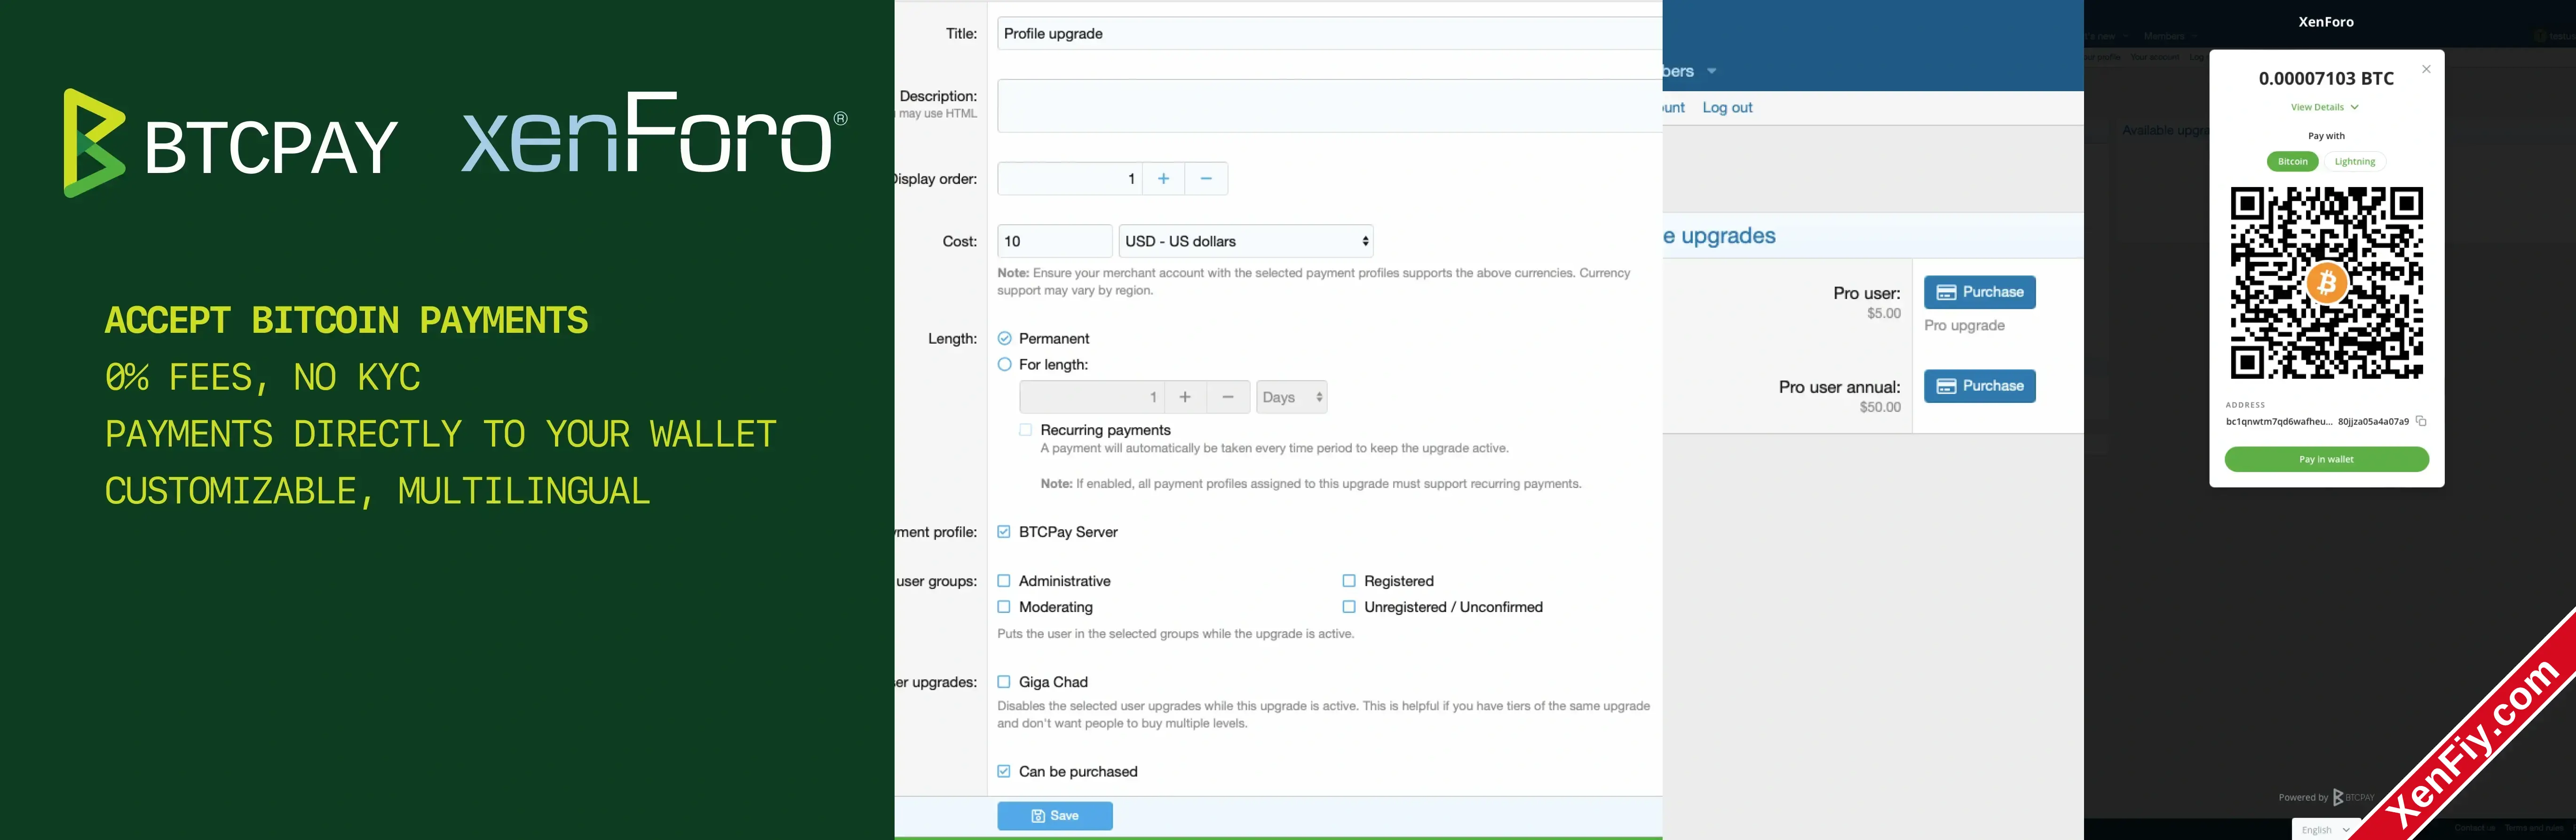Click the display order value field
Viewport: 2576px width, 840px height.
pyautogui.click(x=1070, y=179)
